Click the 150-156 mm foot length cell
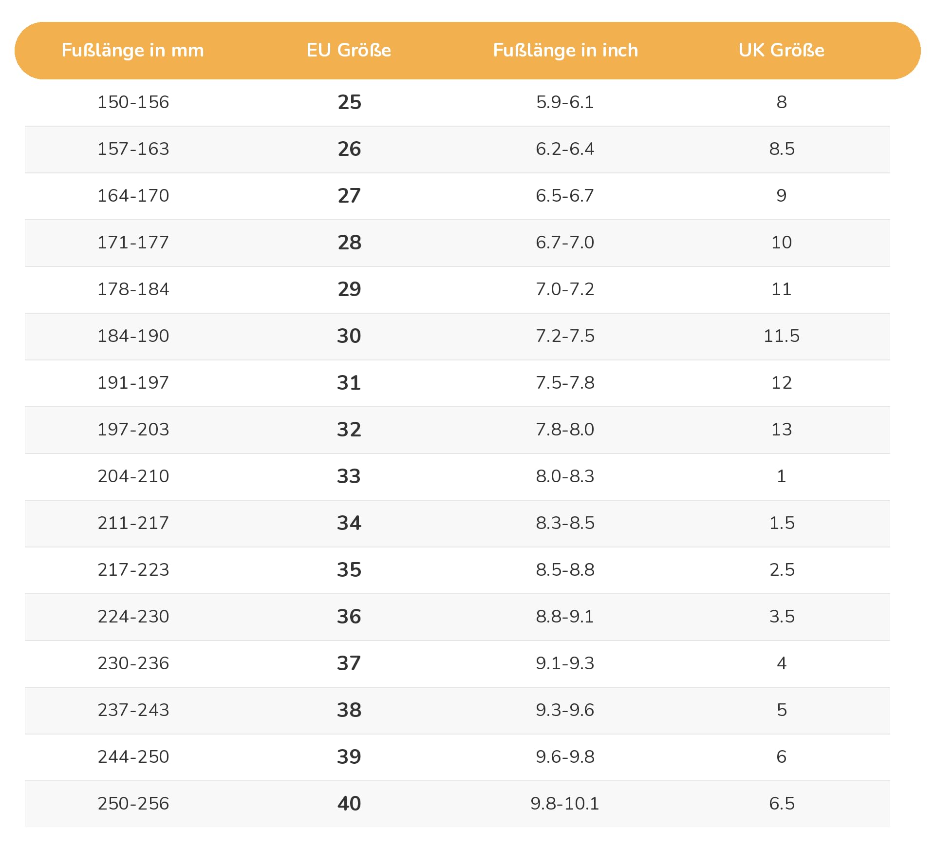935x849 pixels. tap(133, 102)
